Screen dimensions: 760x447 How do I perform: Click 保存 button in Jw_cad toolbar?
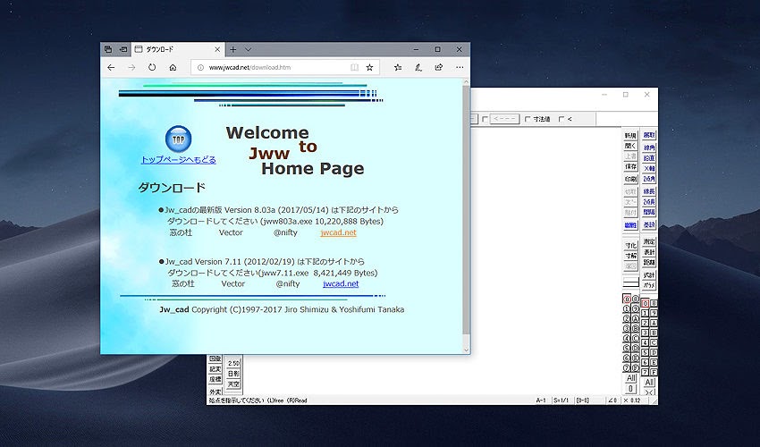pos(630,166)
